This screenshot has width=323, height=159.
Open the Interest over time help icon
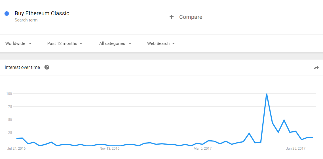tap(47, 67)
